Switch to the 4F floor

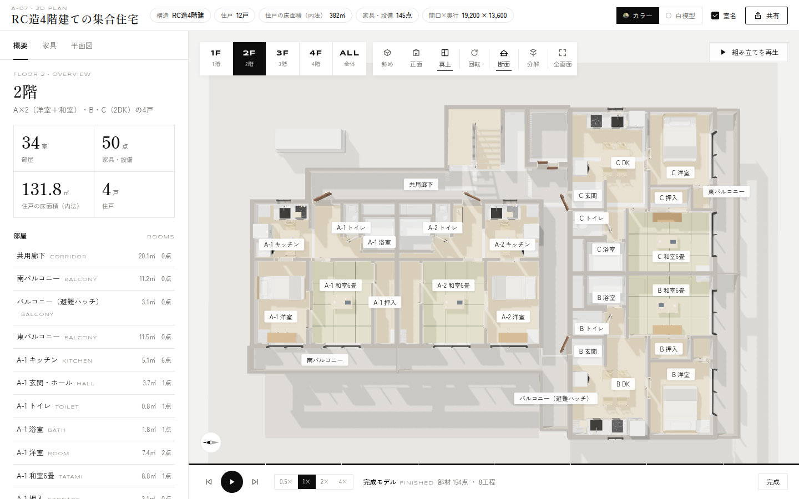click(x=316, y=59)
